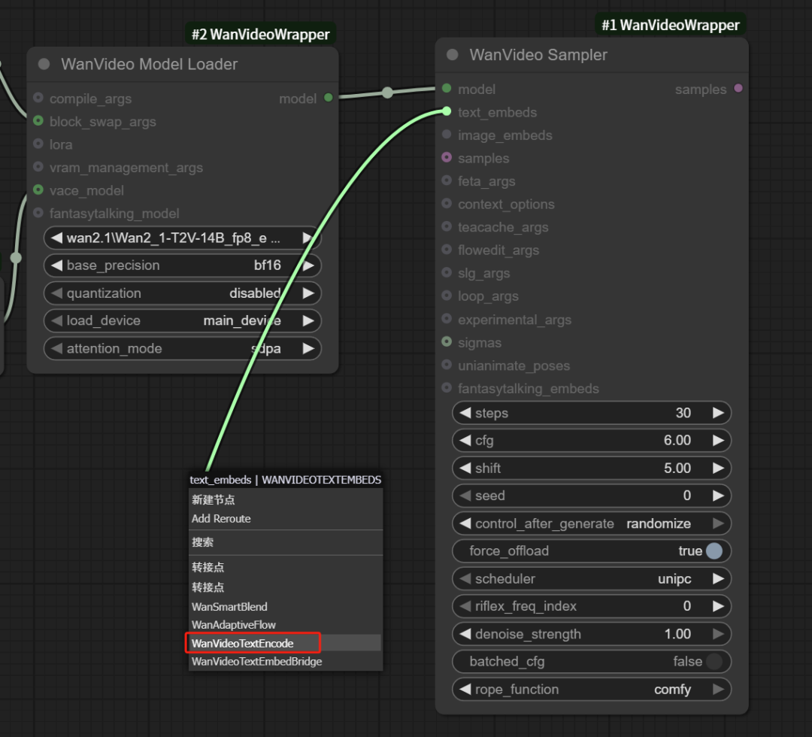Click the image_embeds input dot on the sampler
The width and height of the screenshot is (812, 737).
coord(447,135)
